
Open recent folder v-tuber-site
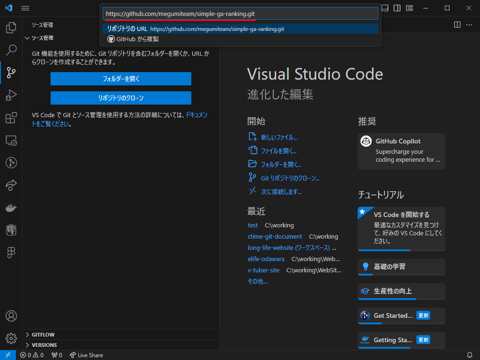tap(263, 270)
